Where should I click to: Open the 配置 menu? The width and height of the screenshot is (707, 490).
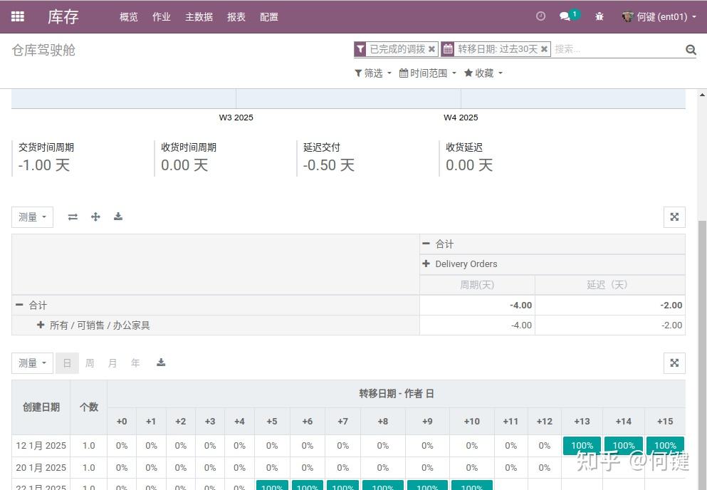(269, 16)
